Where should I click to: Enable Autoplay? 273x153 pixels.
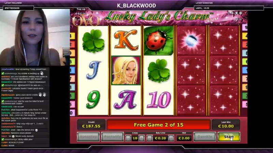[x=88, y=137]
